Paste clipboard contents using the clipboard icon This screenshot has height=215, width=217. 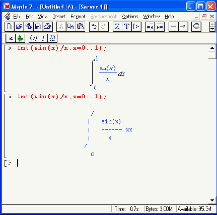[x=80, y=27]
